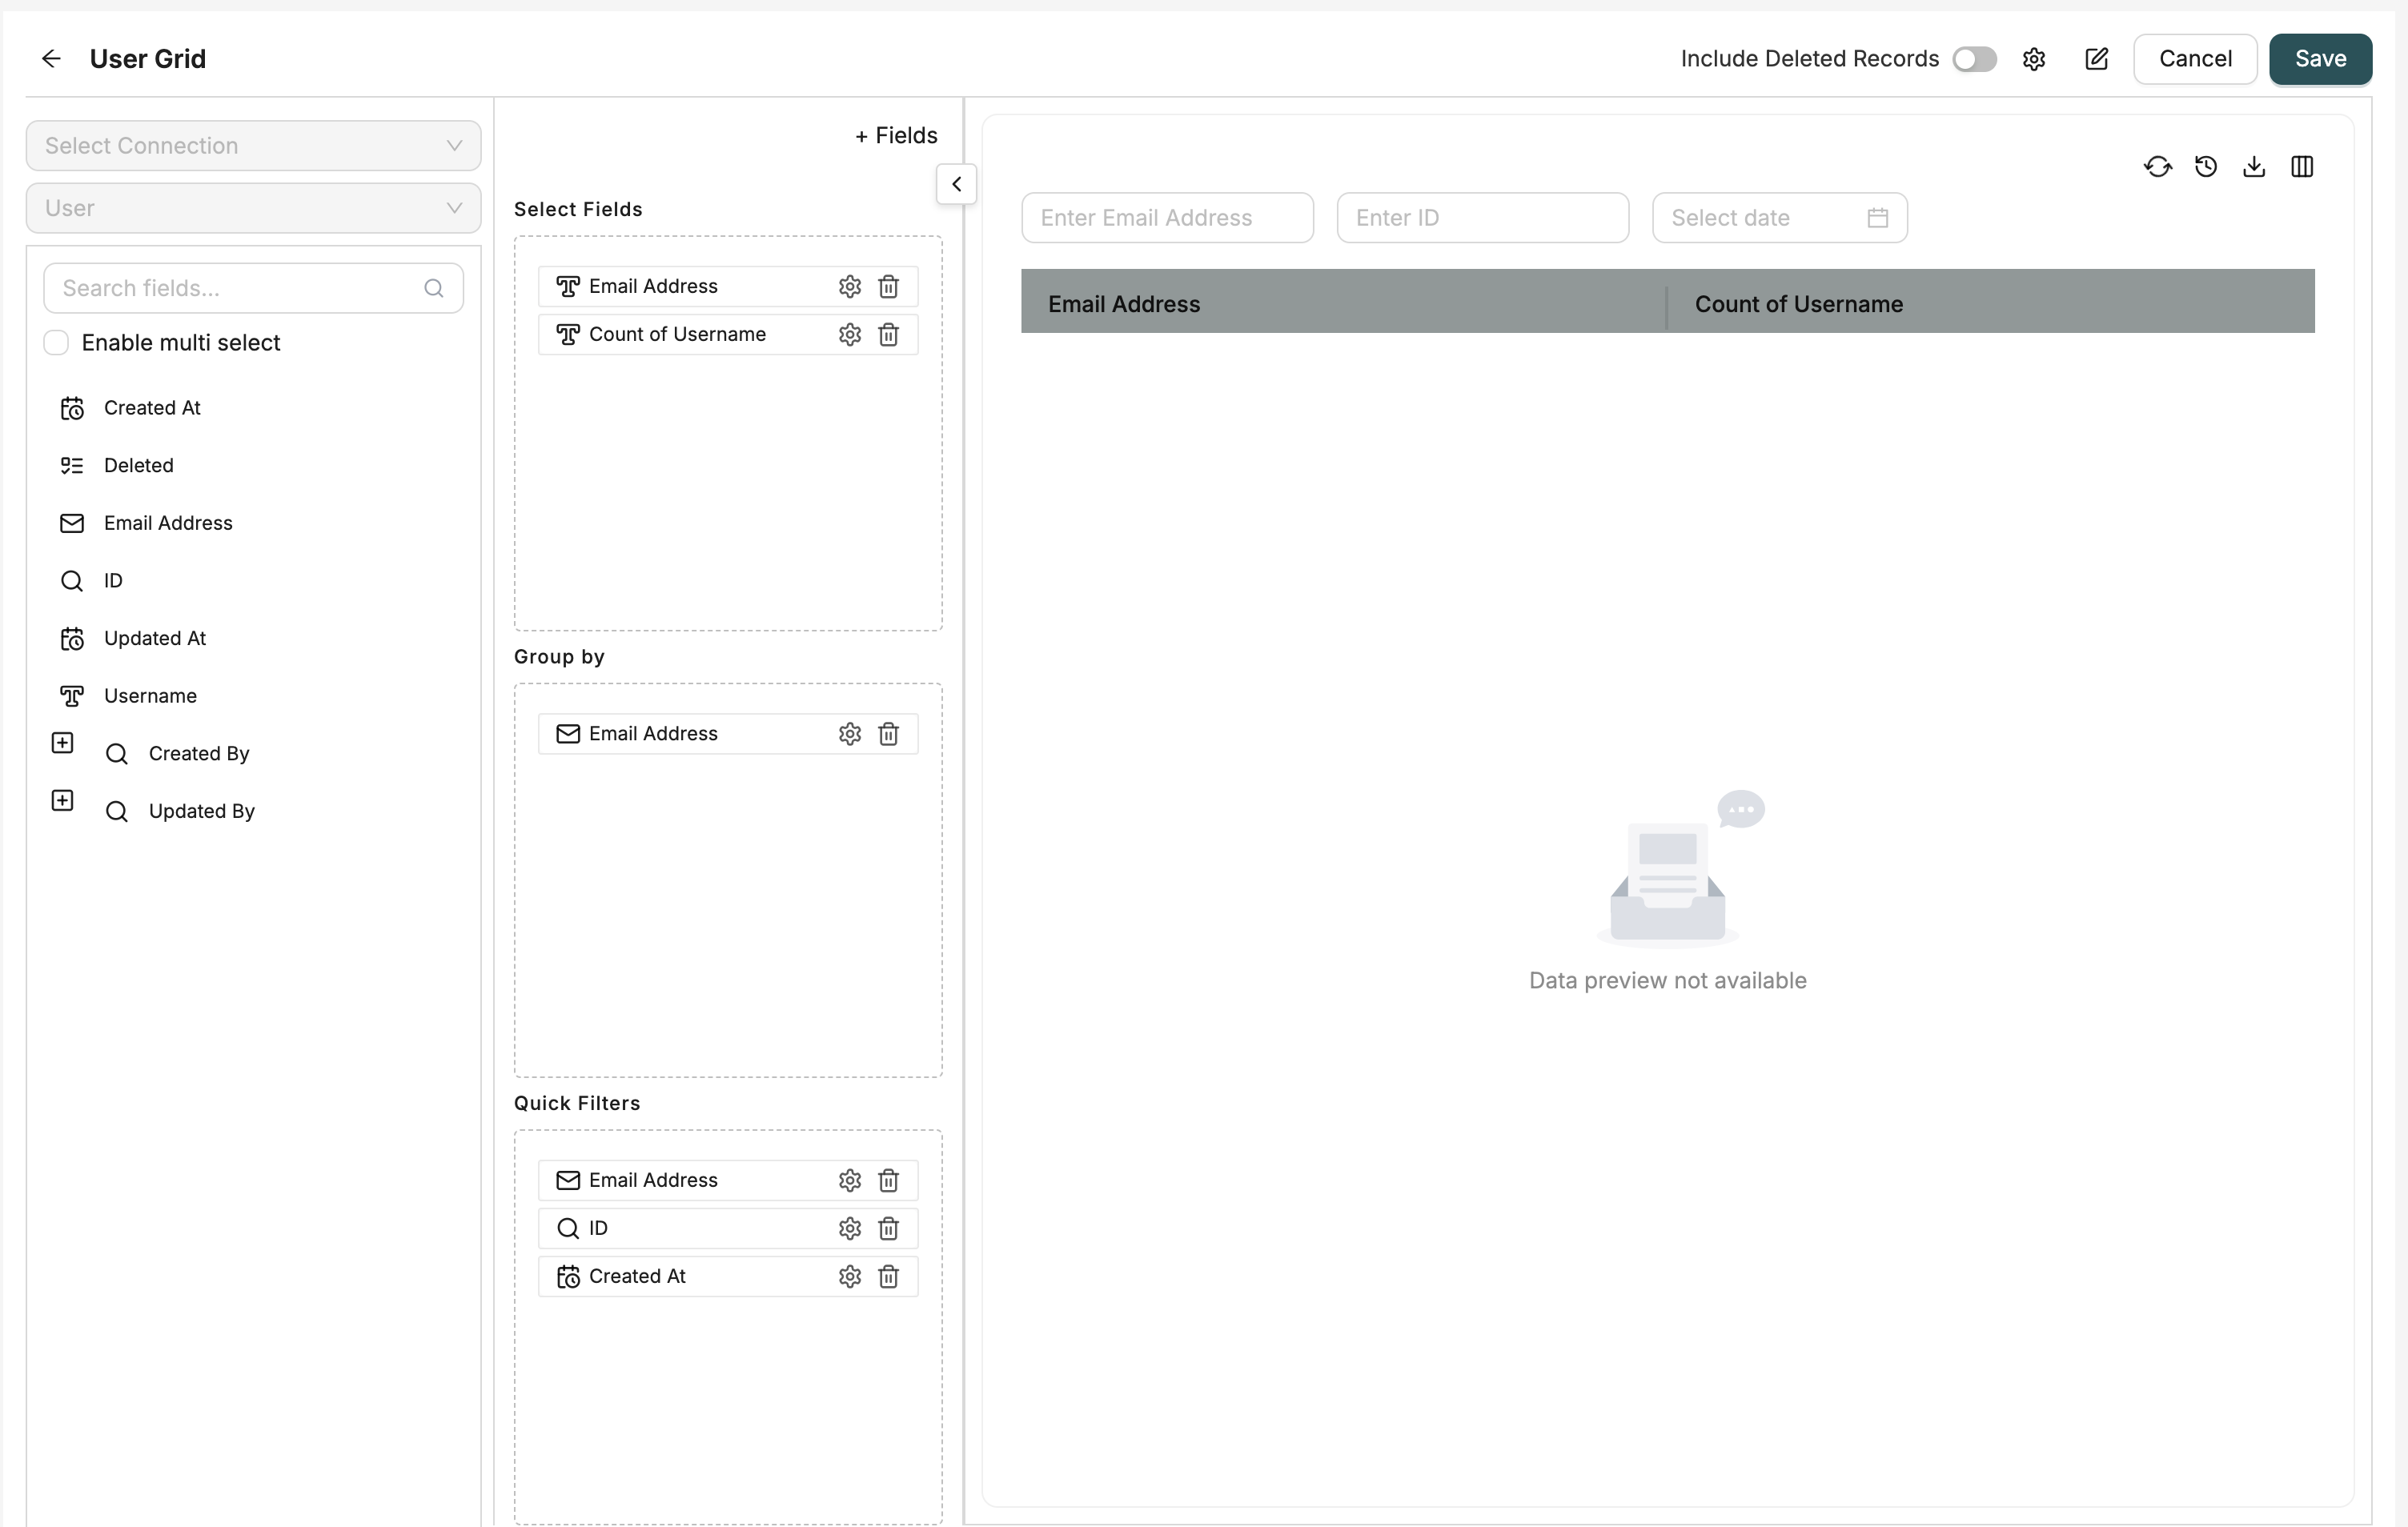Enable multi select checkbox

[56, 342]
